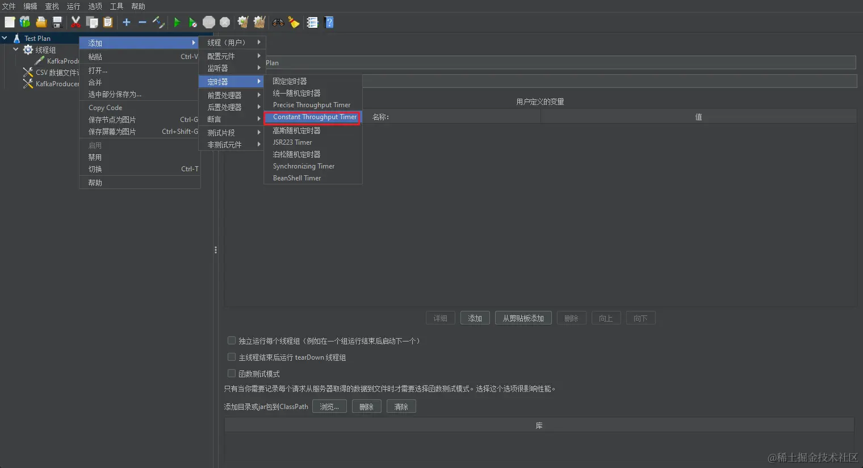Click the Copy toolbar icon
This screenshot has width=863, height=468.
[92, 22]
